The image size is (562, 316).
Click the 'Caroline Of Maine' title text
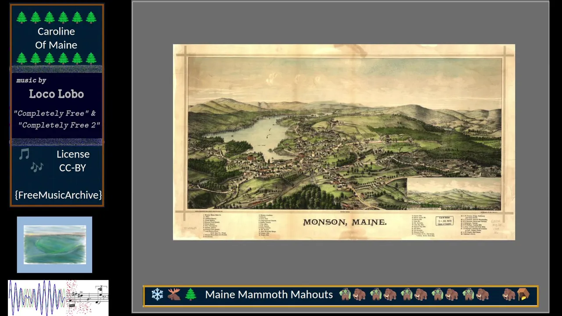[56, 38]
